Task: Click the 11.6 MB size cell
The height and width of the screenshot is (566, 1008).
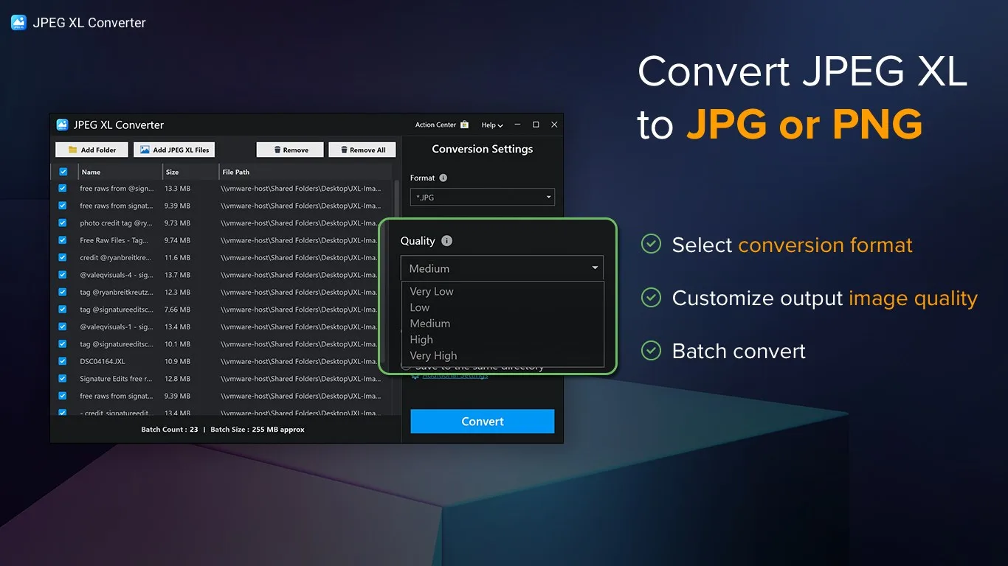Action: coord(177,257)
